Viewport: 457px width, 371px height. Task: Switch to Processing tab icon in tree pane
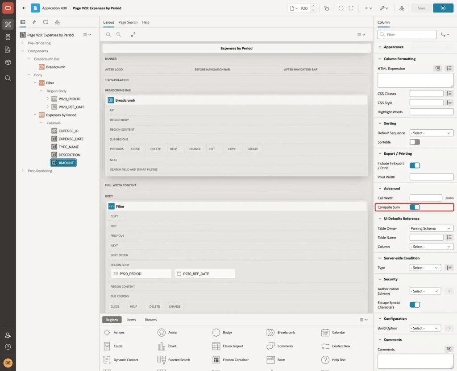pyautogui.click(x=46, y=22)
